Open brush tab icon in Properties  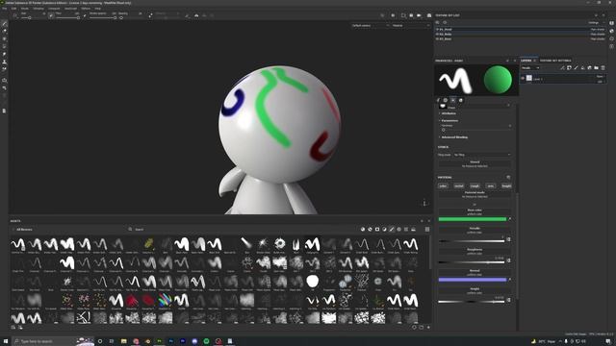click(438, 100)
